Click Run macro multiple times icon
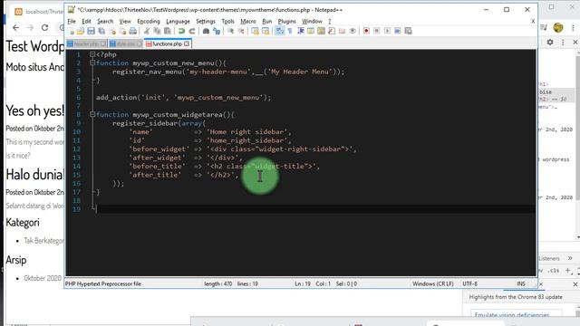The image size is (580, 326). [398, 31]
